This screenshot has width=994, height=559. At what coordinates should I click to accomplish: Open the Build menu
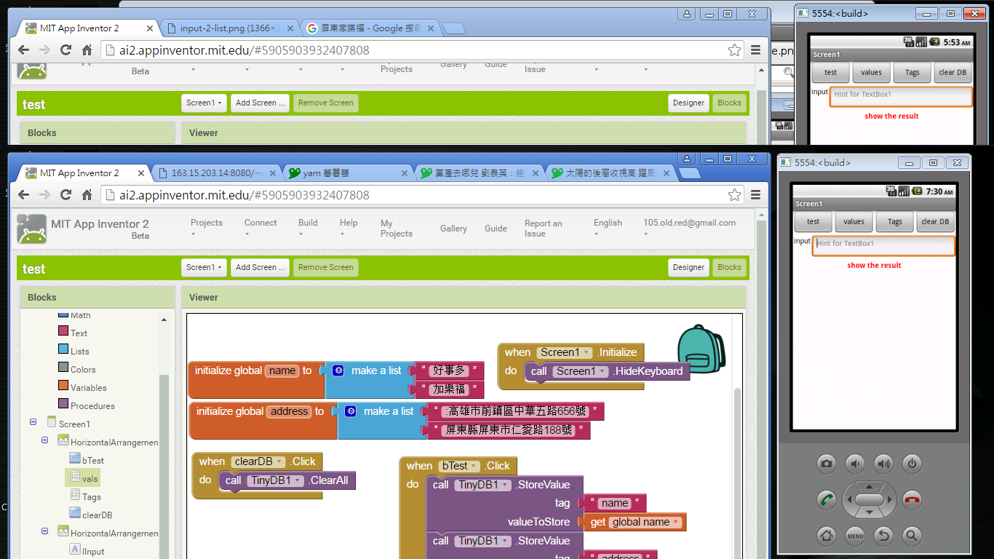coord(308,228)
